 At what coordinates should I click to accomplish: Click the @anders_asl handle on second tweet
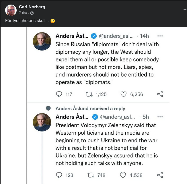click(x=116, y=117)
